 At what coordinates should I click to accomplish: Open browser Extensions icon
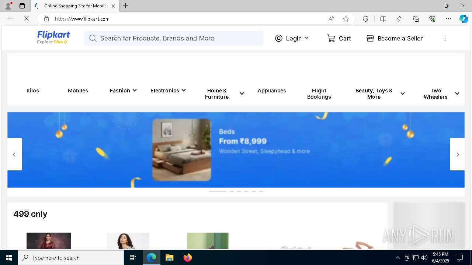(365, 19)
